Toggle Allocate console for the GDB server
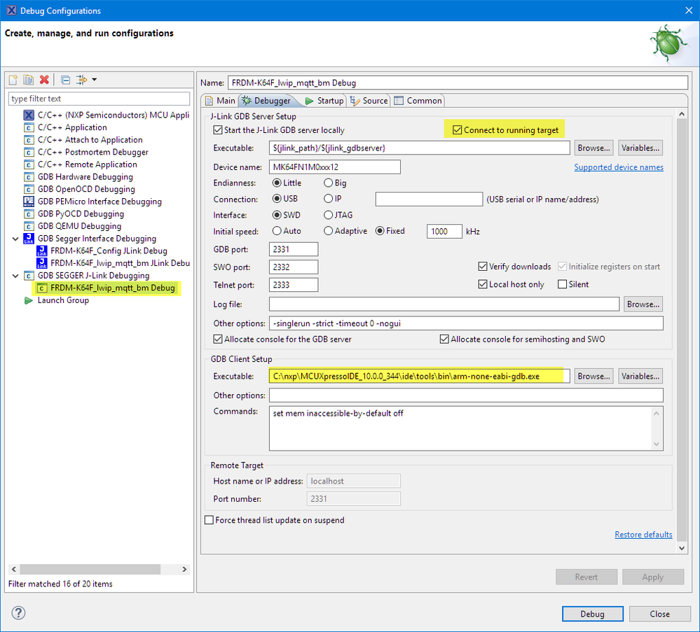700x632 pixels. click(x=218, y=339)
